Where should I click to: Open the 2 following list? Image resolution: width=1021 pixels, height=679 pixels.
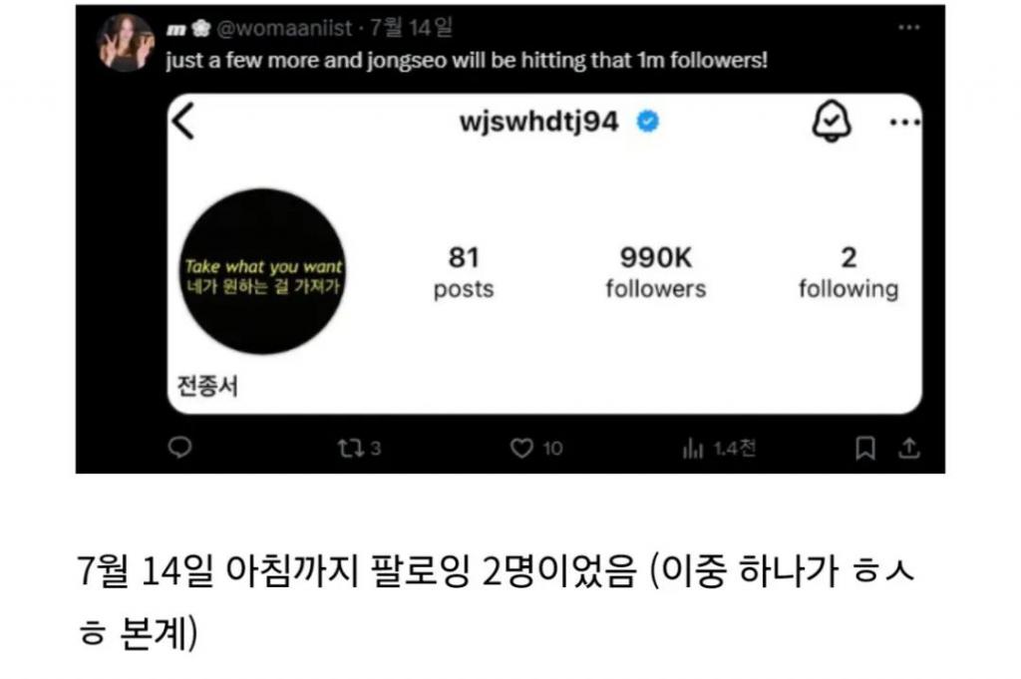tap(849, 272)
